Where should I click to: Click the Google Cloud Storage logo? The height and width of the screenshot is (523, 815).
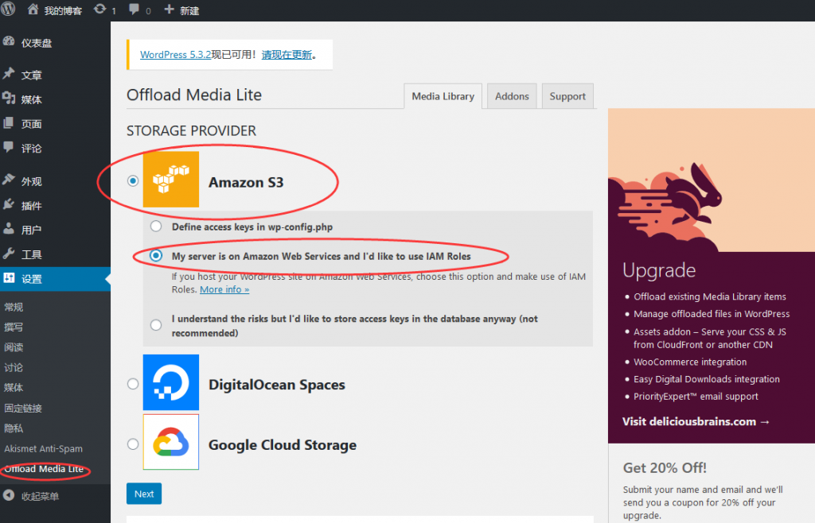coord(171,442)
